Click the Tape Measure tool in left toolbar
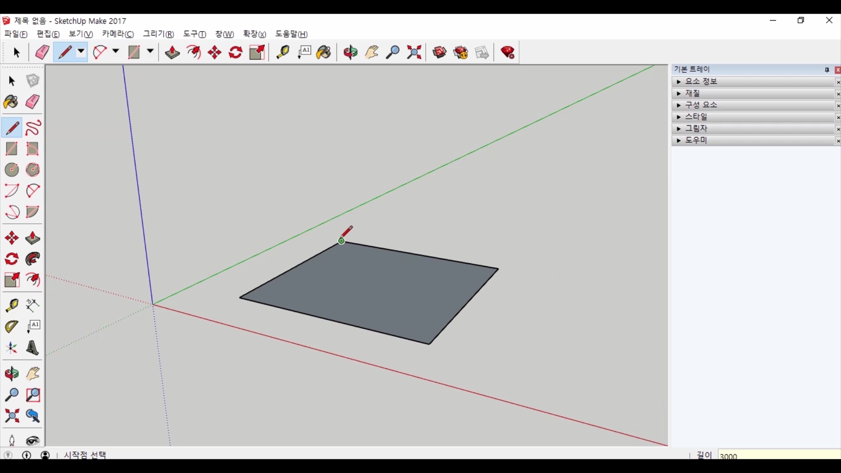 [12, 305]
